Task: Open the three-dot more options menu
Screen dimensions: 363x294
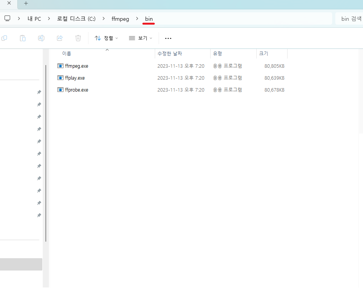Action: pyautogui.click(x=168, y=38)
